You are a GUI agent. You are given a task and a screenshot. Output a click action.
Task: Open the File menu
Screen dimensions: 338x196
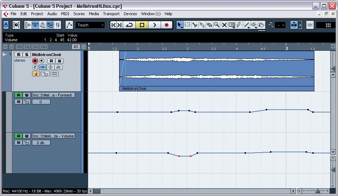pos(13,14)
